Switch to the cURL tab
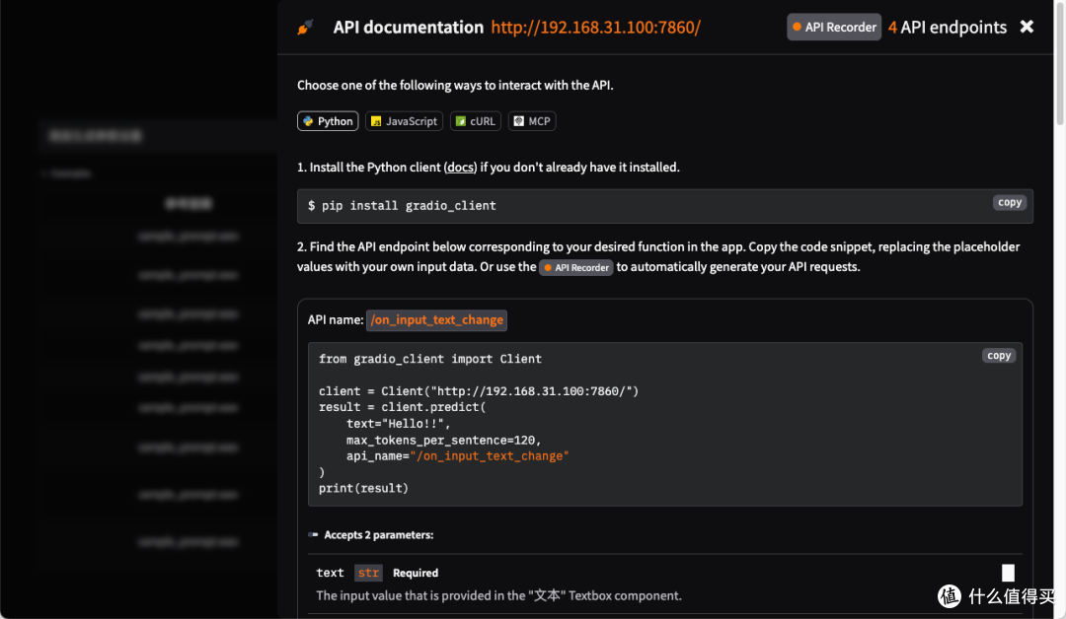This screenshot has width=1066, height=619. 475,121
